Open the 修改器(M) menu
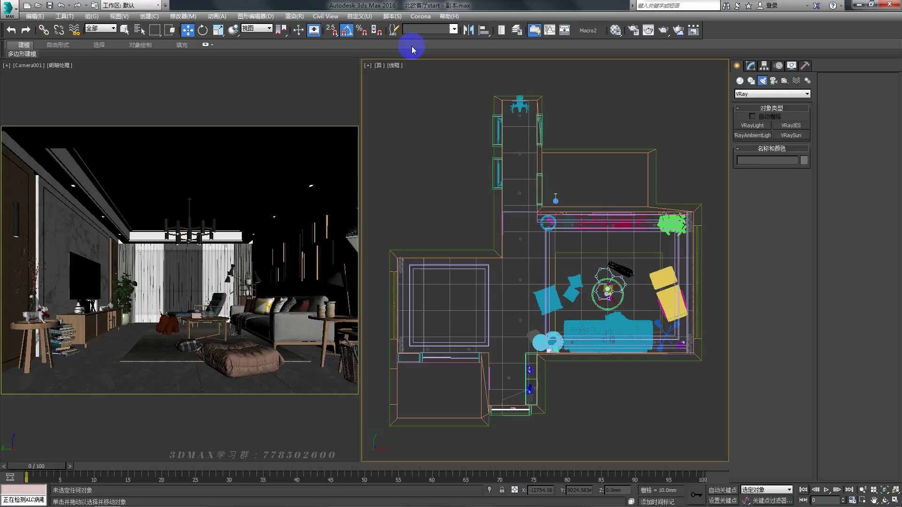This screenshot has height=507, width=902. point(183,16)
